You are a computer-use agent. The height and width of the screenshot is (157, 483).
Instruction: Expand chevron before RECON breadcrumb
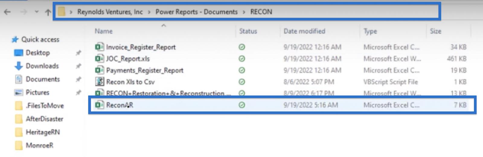[x=244, y=12]
